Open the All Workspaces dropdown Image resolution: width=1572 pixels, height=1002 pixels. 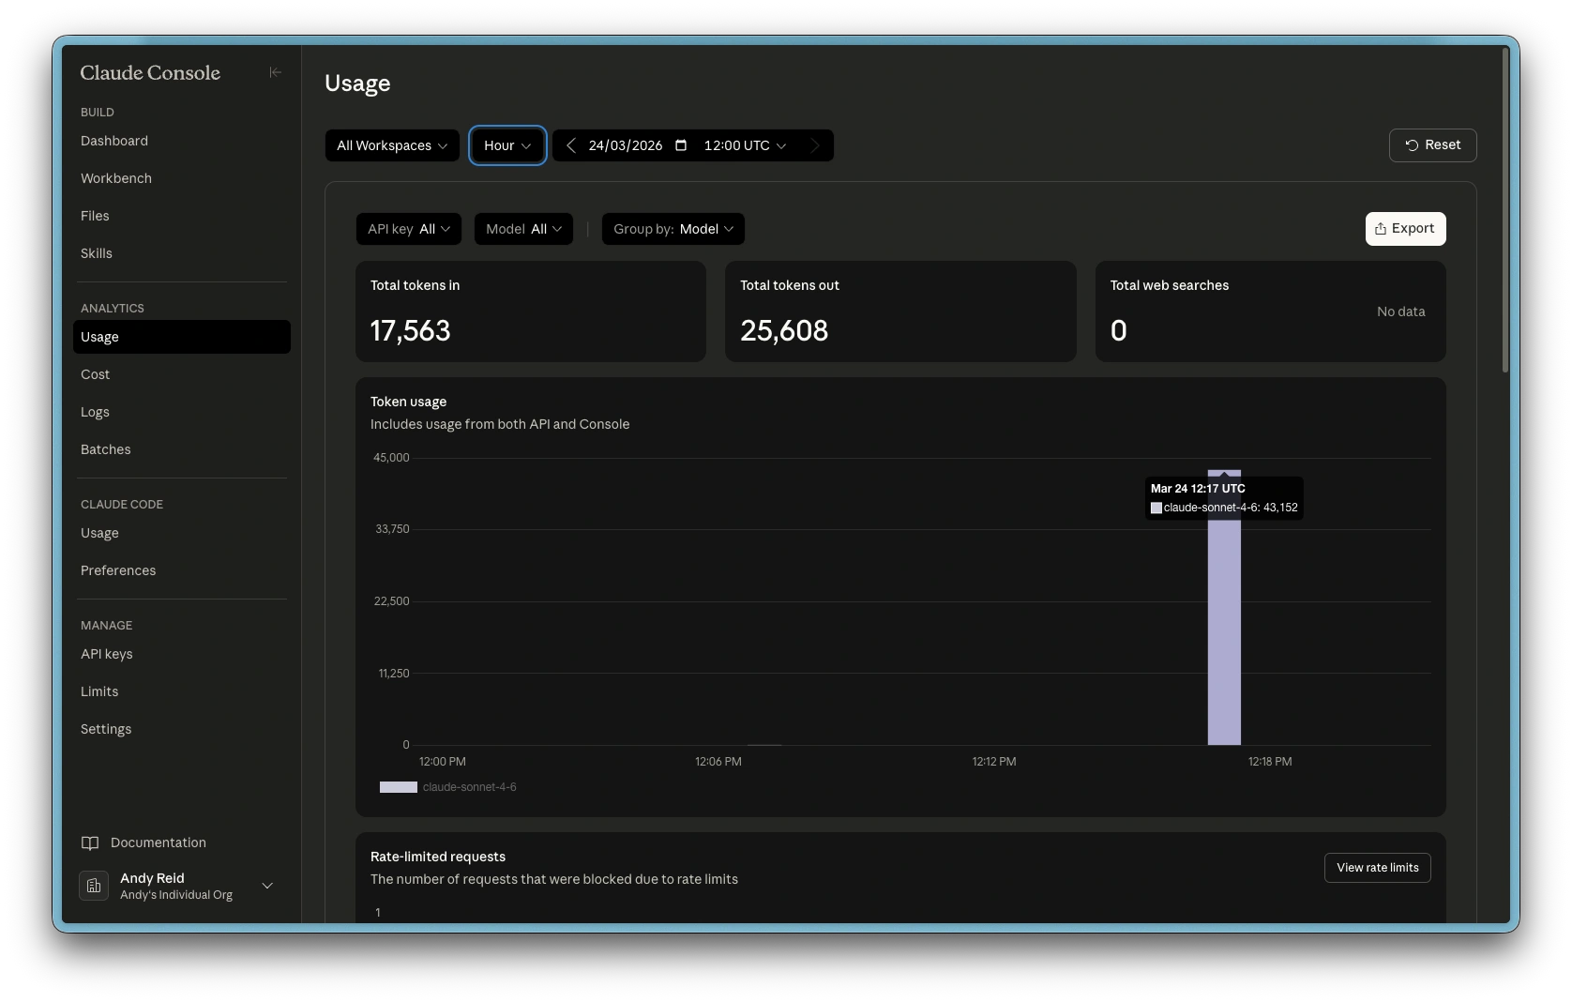tap(392, 145)
